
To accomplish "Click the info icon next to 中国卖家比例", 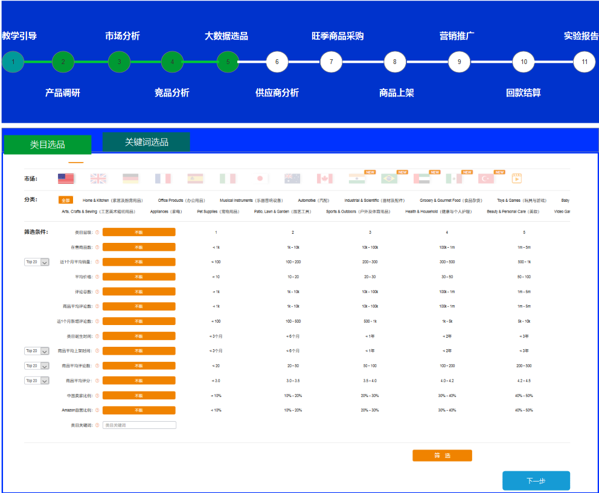I will 97,396.
